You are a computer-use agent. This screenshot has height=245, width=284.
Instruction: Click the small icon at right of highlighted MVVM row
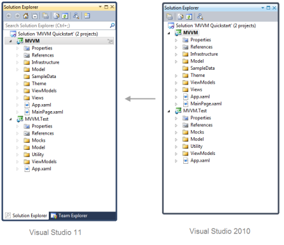[110, 41]
